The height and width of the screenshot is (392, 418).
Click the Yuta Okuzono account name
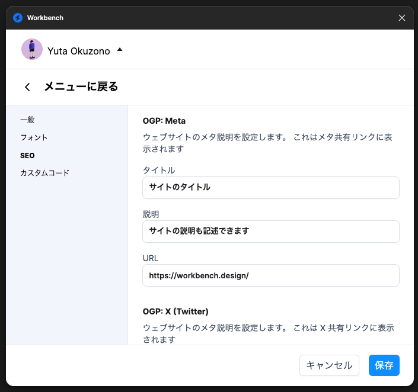coord(79,51)
